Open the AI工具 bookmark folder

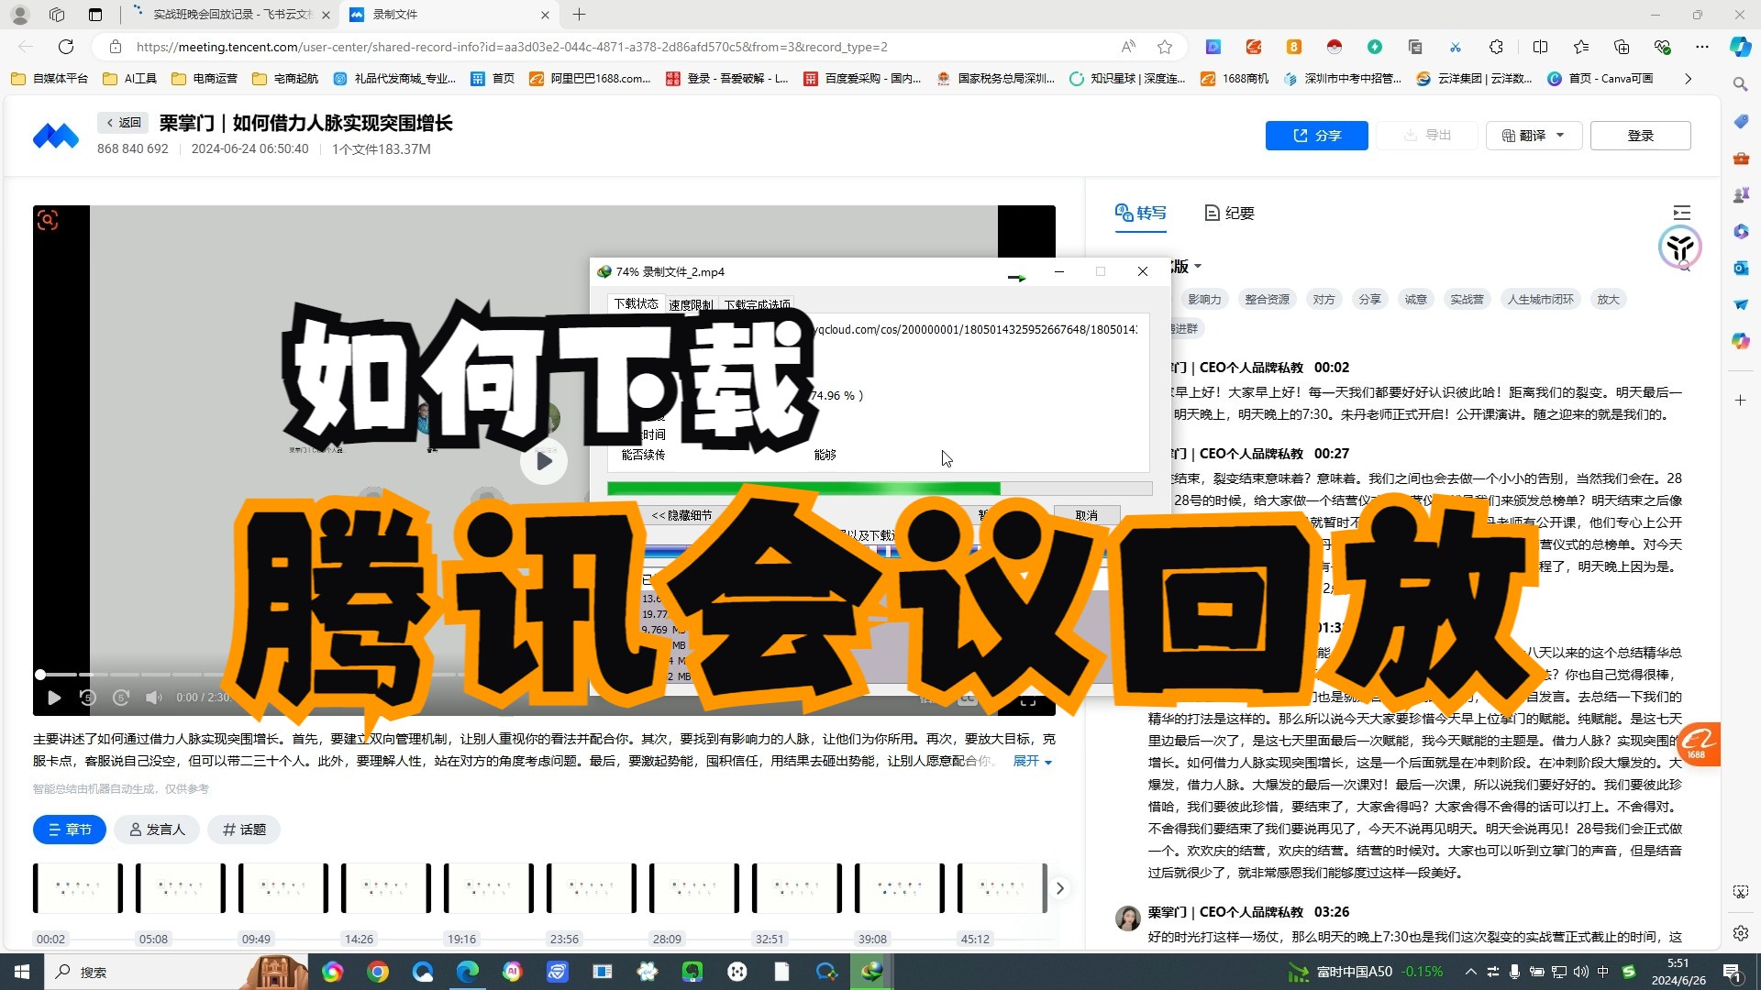pos(130,79)
